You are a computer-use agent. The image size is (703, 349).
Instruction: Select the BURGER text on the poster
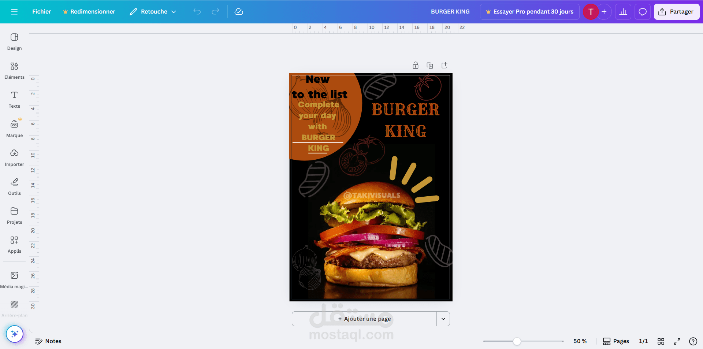[x=405, y=109]
